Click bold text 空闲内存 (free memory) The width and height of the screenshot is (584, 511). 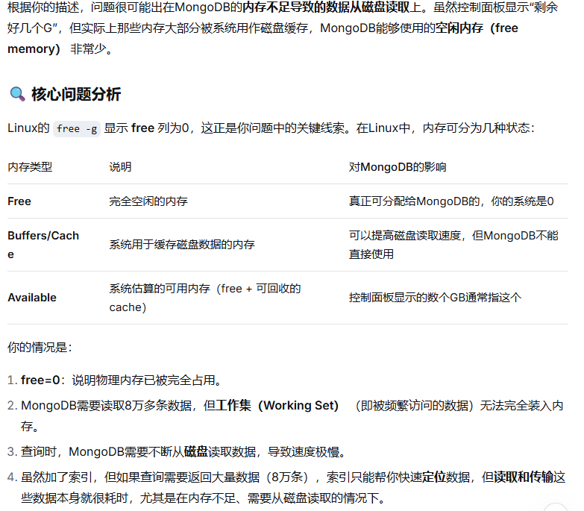tap(263, 38)
